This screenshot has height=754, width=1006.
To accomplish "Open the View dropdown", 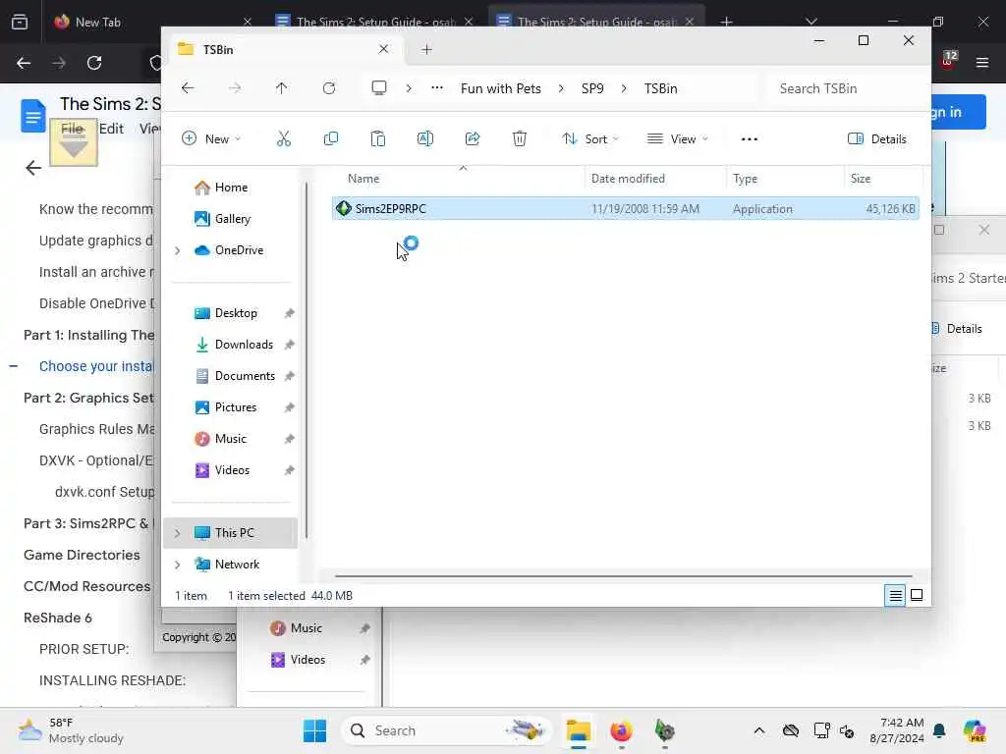I will tap(678, 139).
